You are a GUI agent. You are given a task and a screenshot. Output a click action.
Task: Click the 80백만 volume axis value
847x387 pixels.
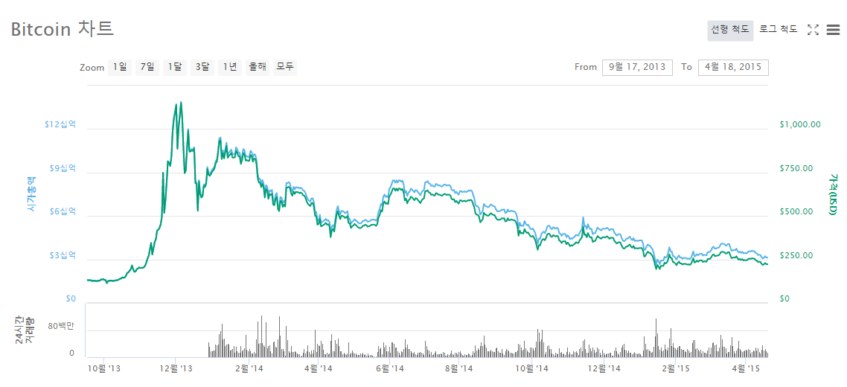pos(63,327)
